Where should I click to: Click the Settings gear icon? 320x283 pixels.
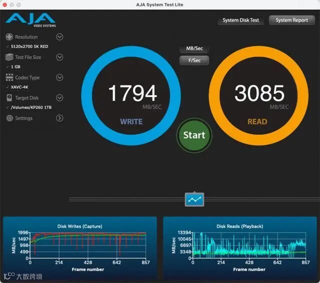click(x=9, y=118)
